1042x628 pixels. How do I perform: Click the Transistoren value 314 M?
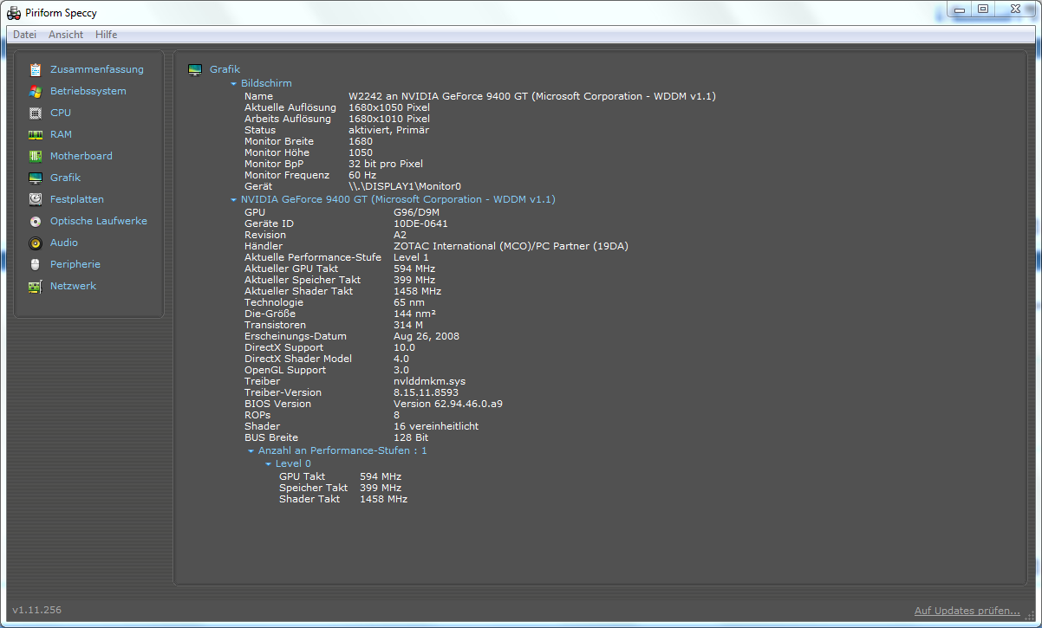408,325
